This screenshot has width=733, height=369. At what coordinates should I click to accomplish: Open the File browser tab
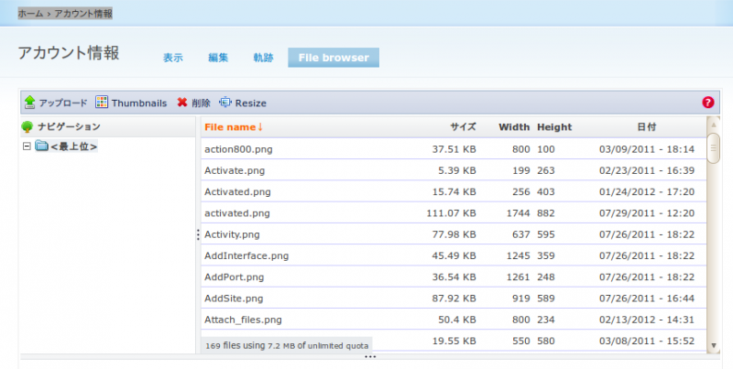click(x=334, y=58)
